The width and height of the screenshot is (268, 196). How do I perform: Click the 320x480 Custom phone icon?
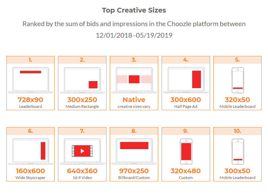(x=186, y=151)
